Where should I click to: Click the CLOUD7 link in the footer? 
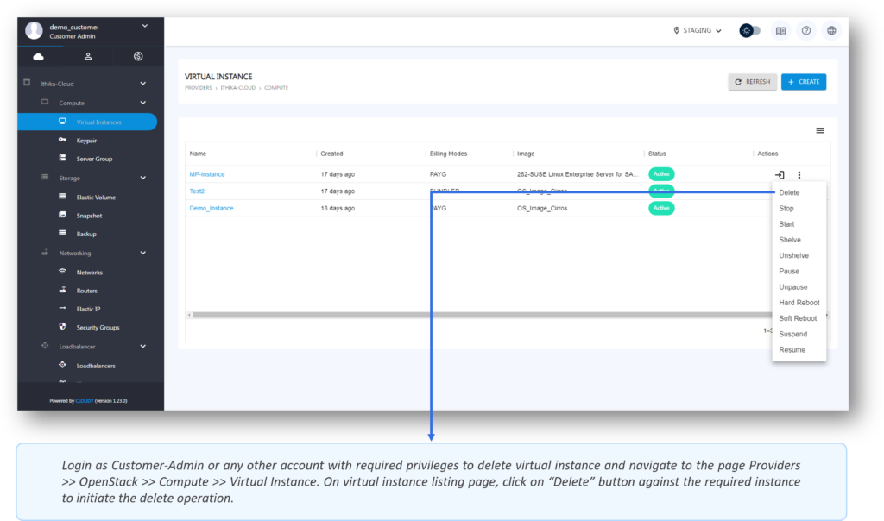click(x=84, y=401)
